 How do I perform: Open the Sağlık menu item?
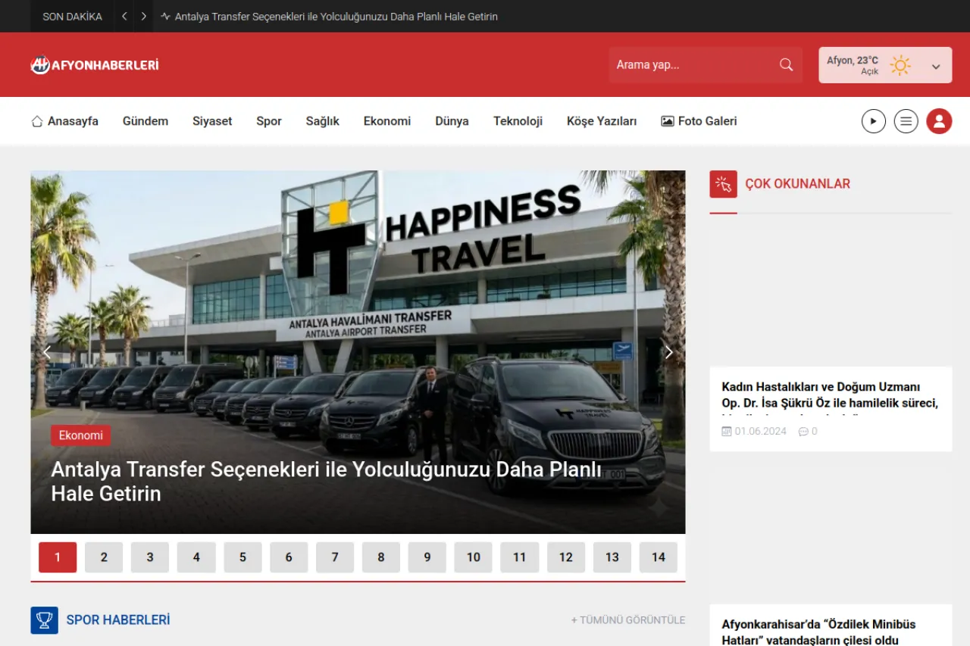pos(323,121)
